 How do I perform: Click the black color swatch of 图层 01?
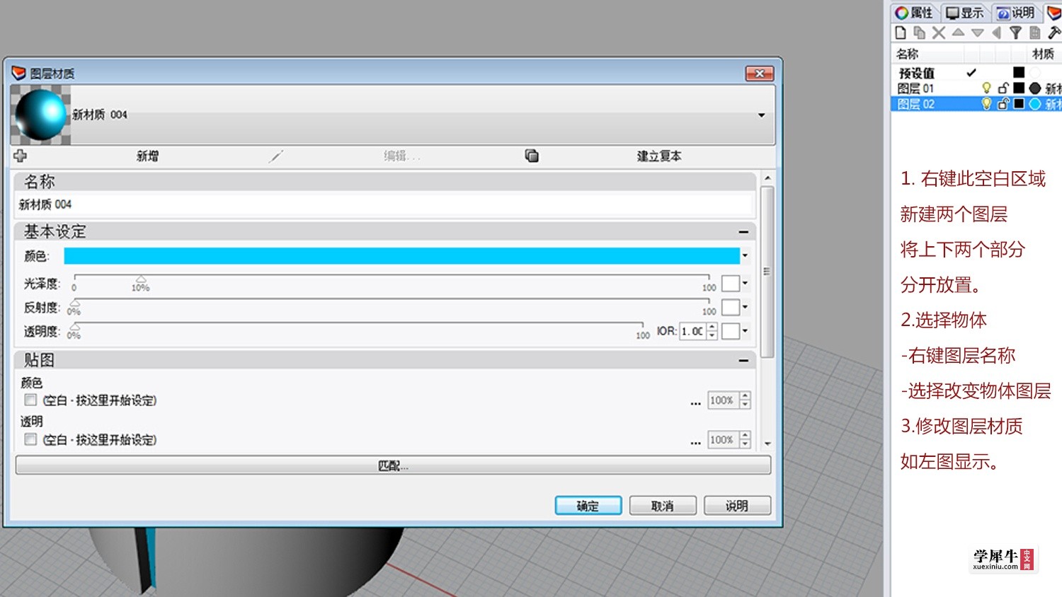tap(1019, 88)
